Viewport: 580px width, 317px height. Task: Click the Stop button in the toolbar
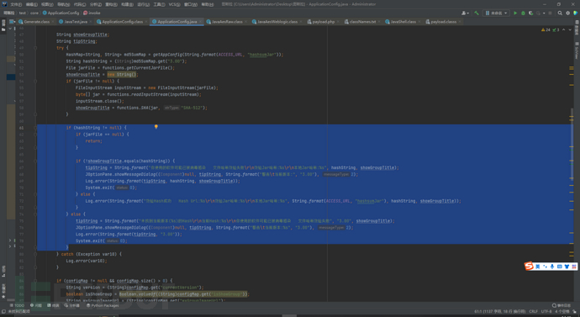550,13
